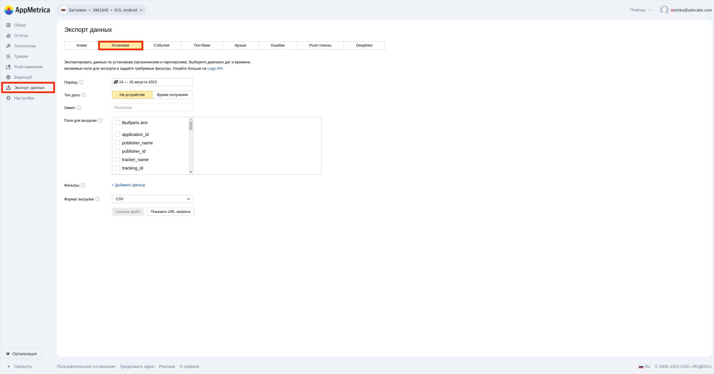This screenshot has height=374, width=714.
Task: Switch to the Ошибки tab
Action: click(278, 45)
